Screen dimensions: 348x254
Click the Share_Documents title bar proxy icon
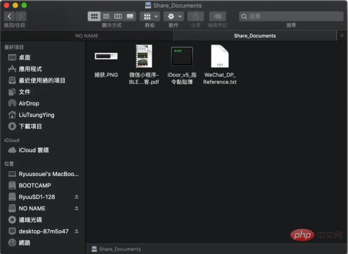point(148,5)
